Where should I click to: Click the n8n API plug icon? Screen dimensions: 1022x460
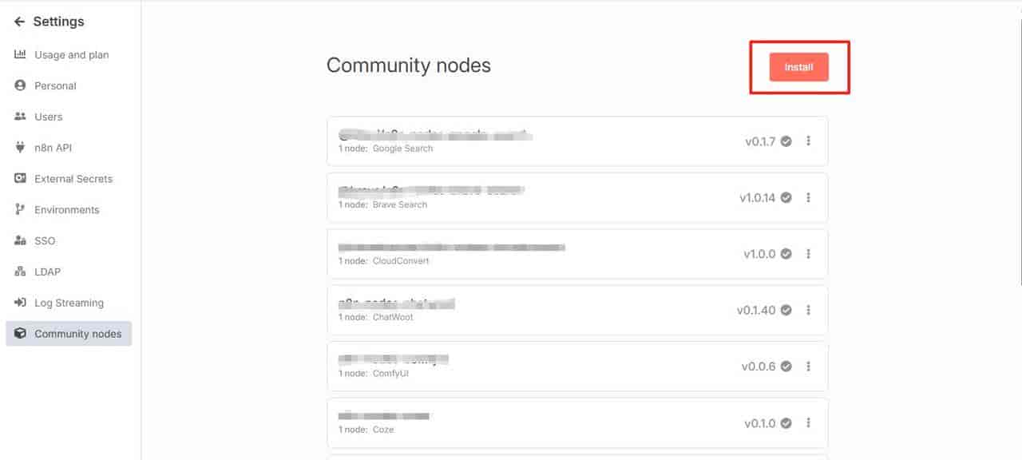[21, 148]
